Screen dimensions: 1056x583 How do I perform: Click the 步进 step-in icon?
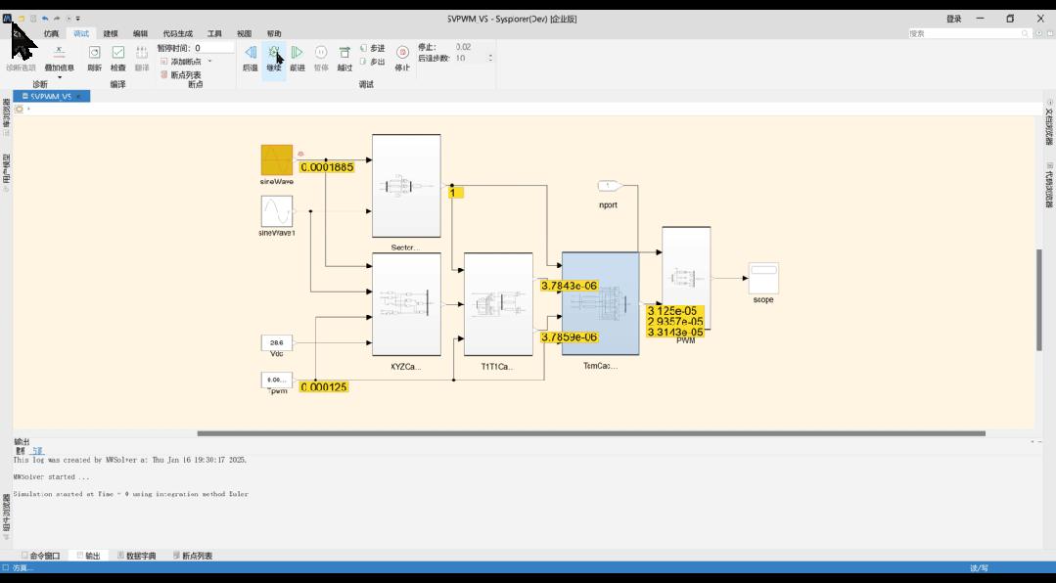pos(364,48)
